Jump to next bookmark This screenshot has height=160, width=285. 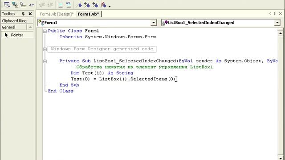pyautogui.click(x=87, y=5)
